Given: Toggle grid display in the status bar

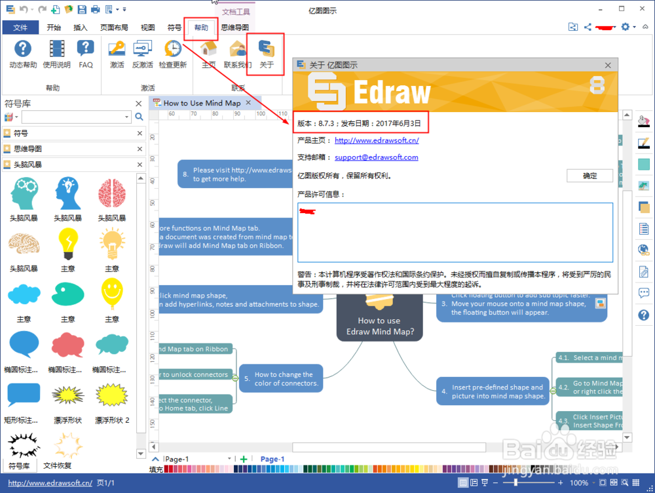Looking at the screenshot, I should pyautogui.click(x=636, y=483).
